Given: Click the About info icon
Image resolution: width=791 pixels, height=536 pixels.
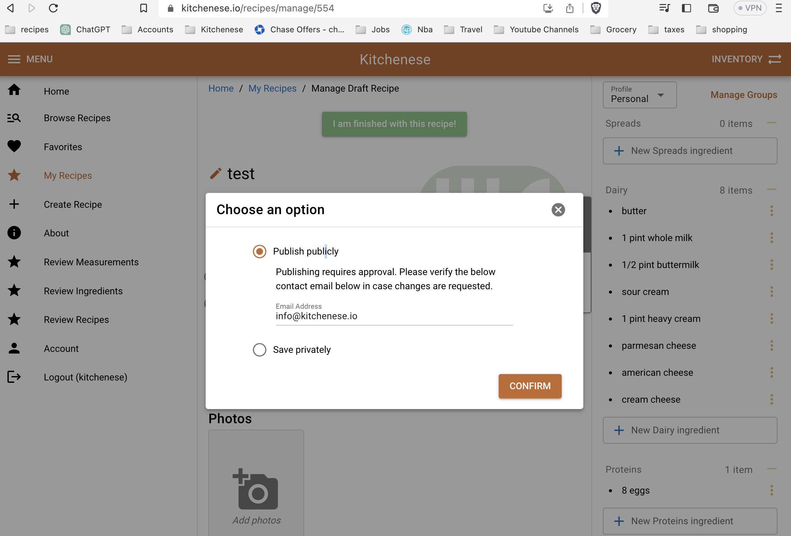Looking at the screenshot, I should (x=14, y=233).
